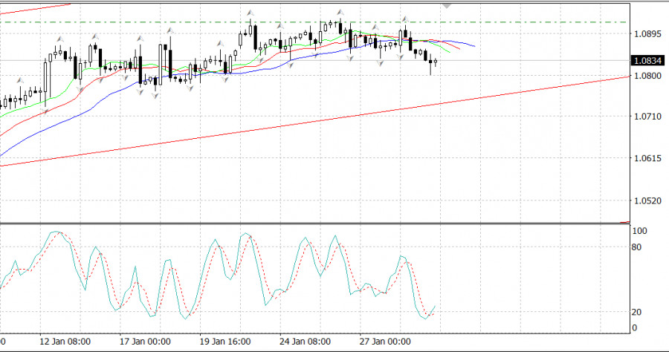Click the 12 Jan 08:00 time label
This screenshot has width=669, height=352.
coord(65,342)
